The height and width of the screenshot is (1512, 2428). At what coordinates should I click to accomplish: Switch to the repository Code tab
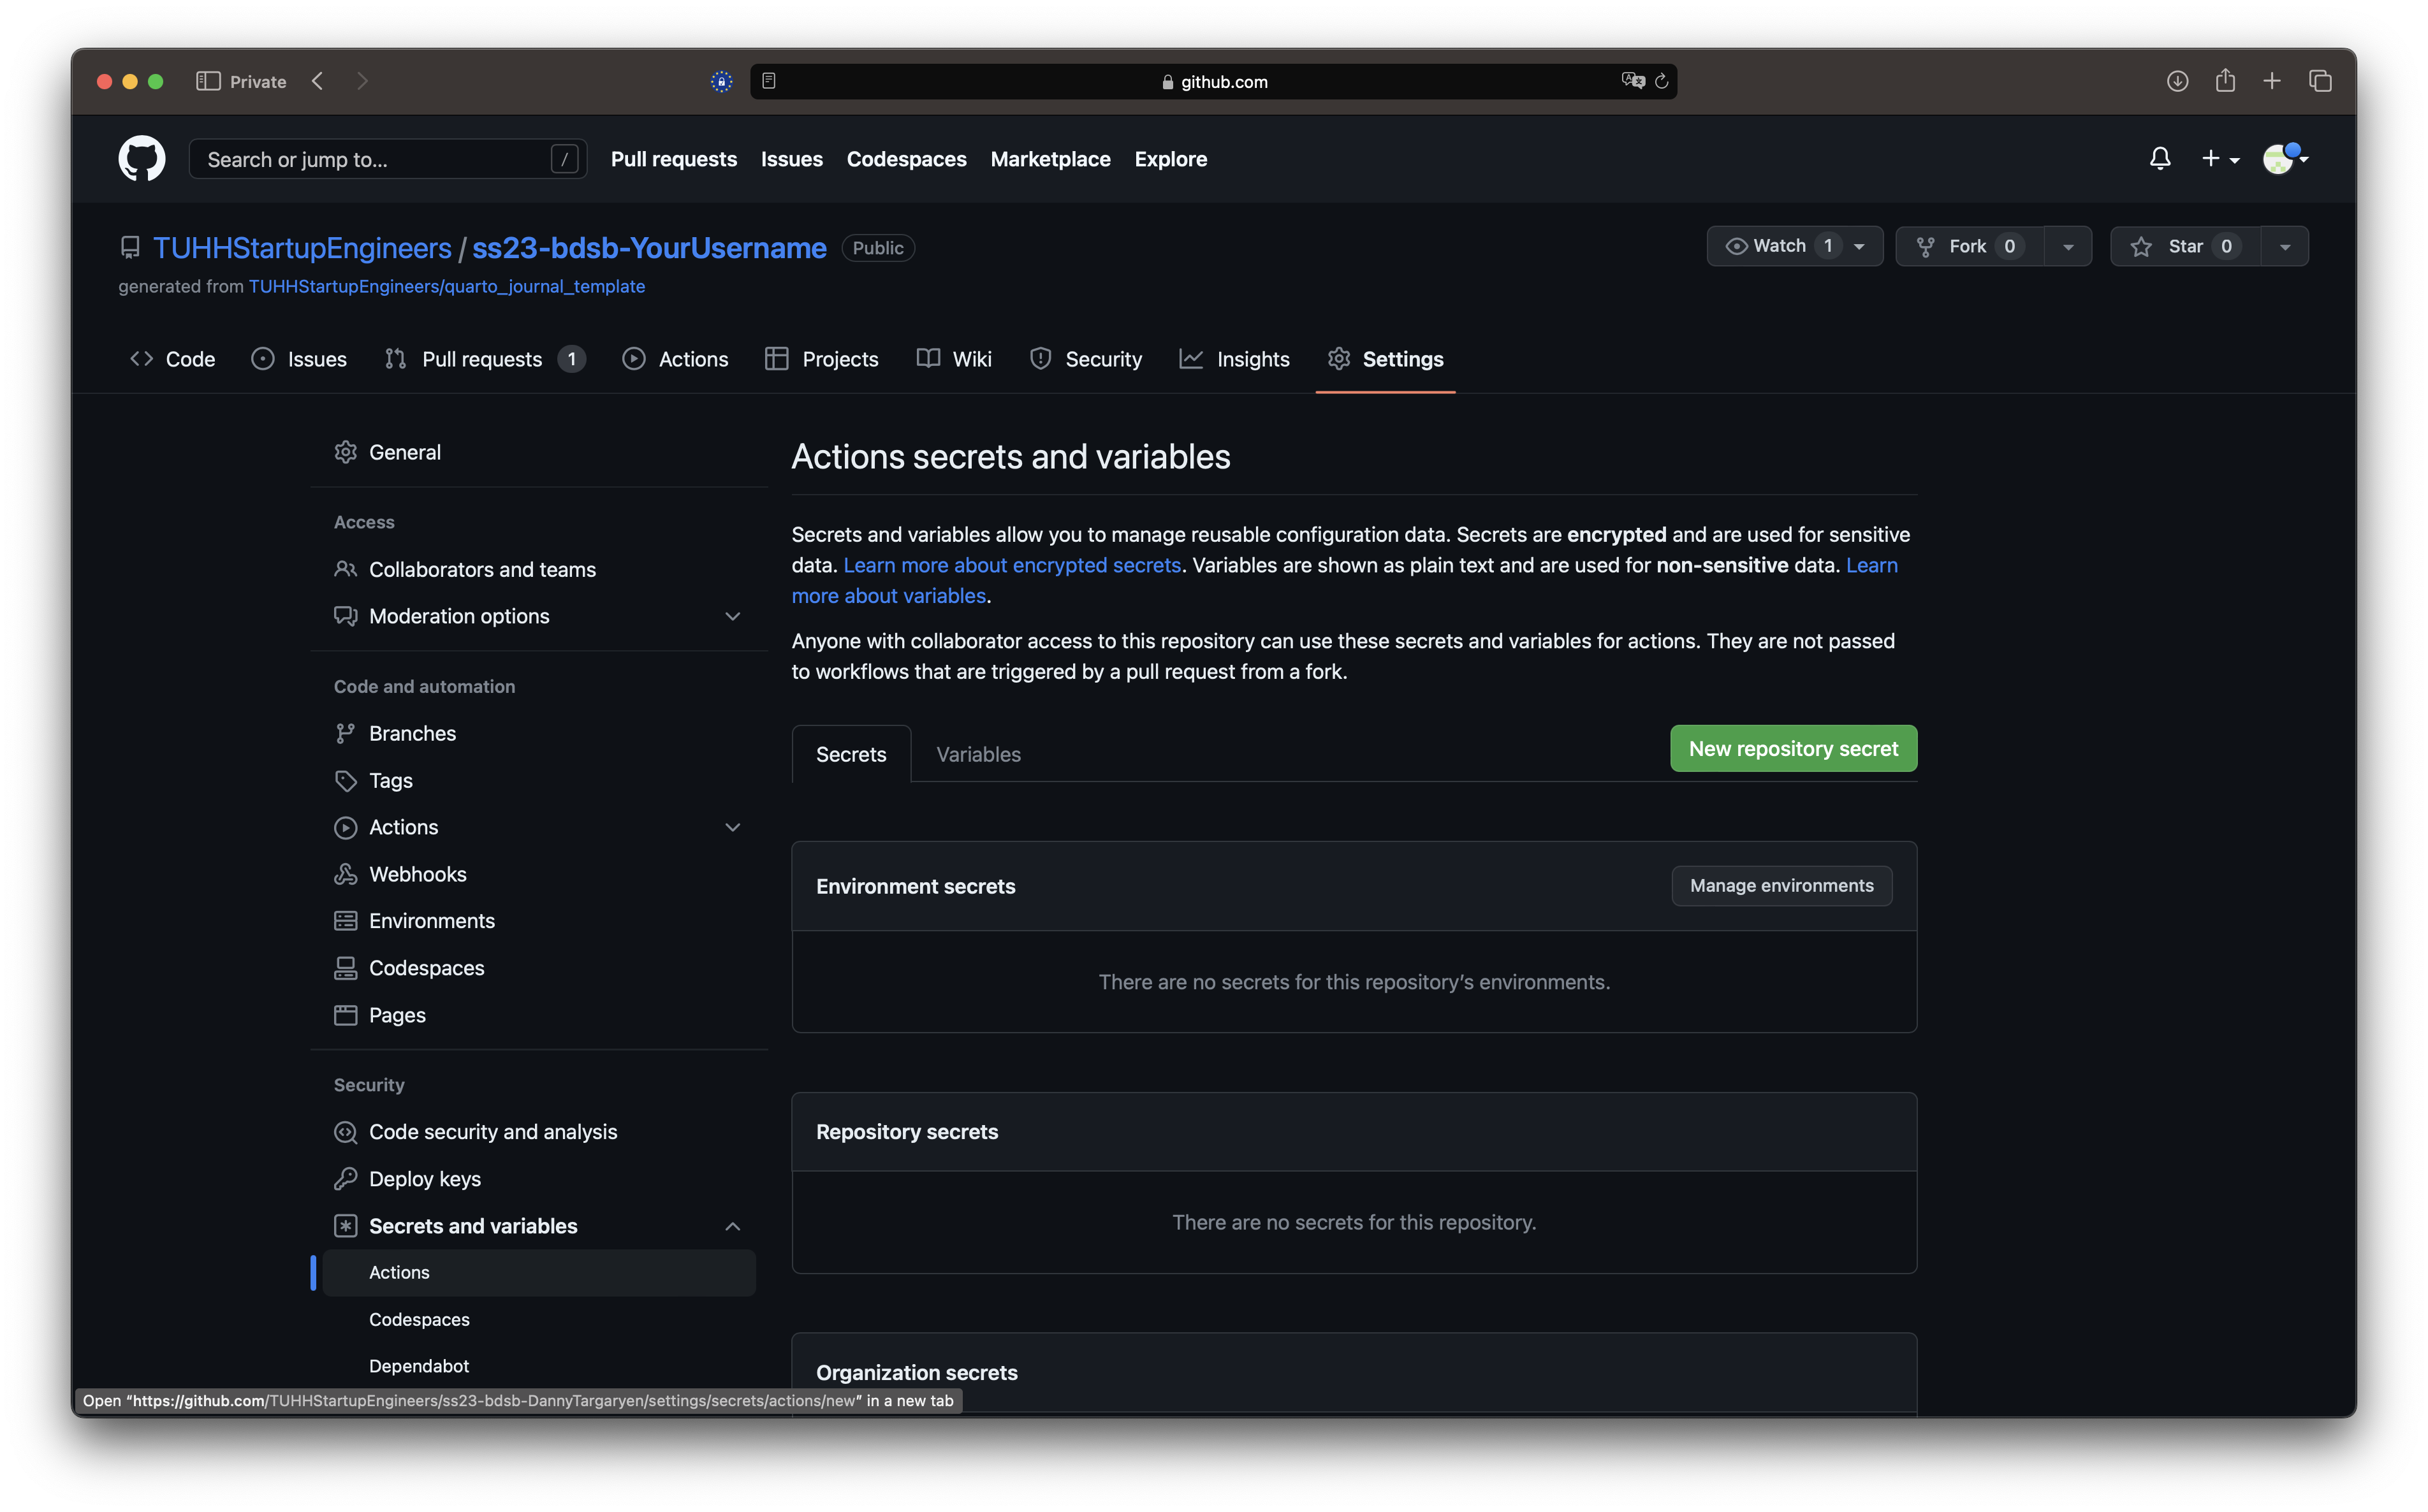tap(173, 359)
